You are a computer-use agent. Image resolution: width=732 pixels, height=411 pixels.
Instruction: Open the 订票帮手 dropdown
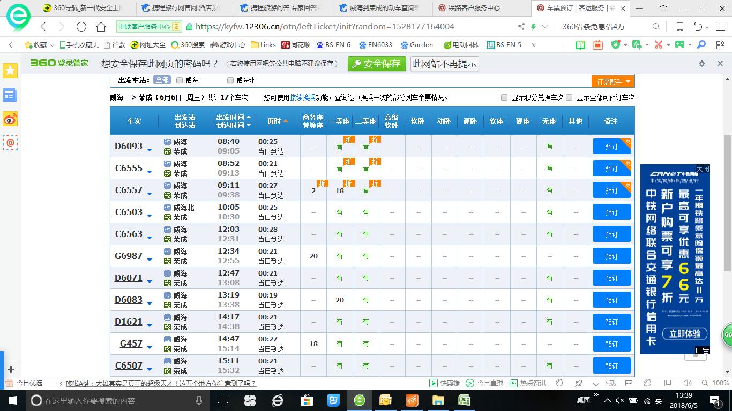point(613,81)
